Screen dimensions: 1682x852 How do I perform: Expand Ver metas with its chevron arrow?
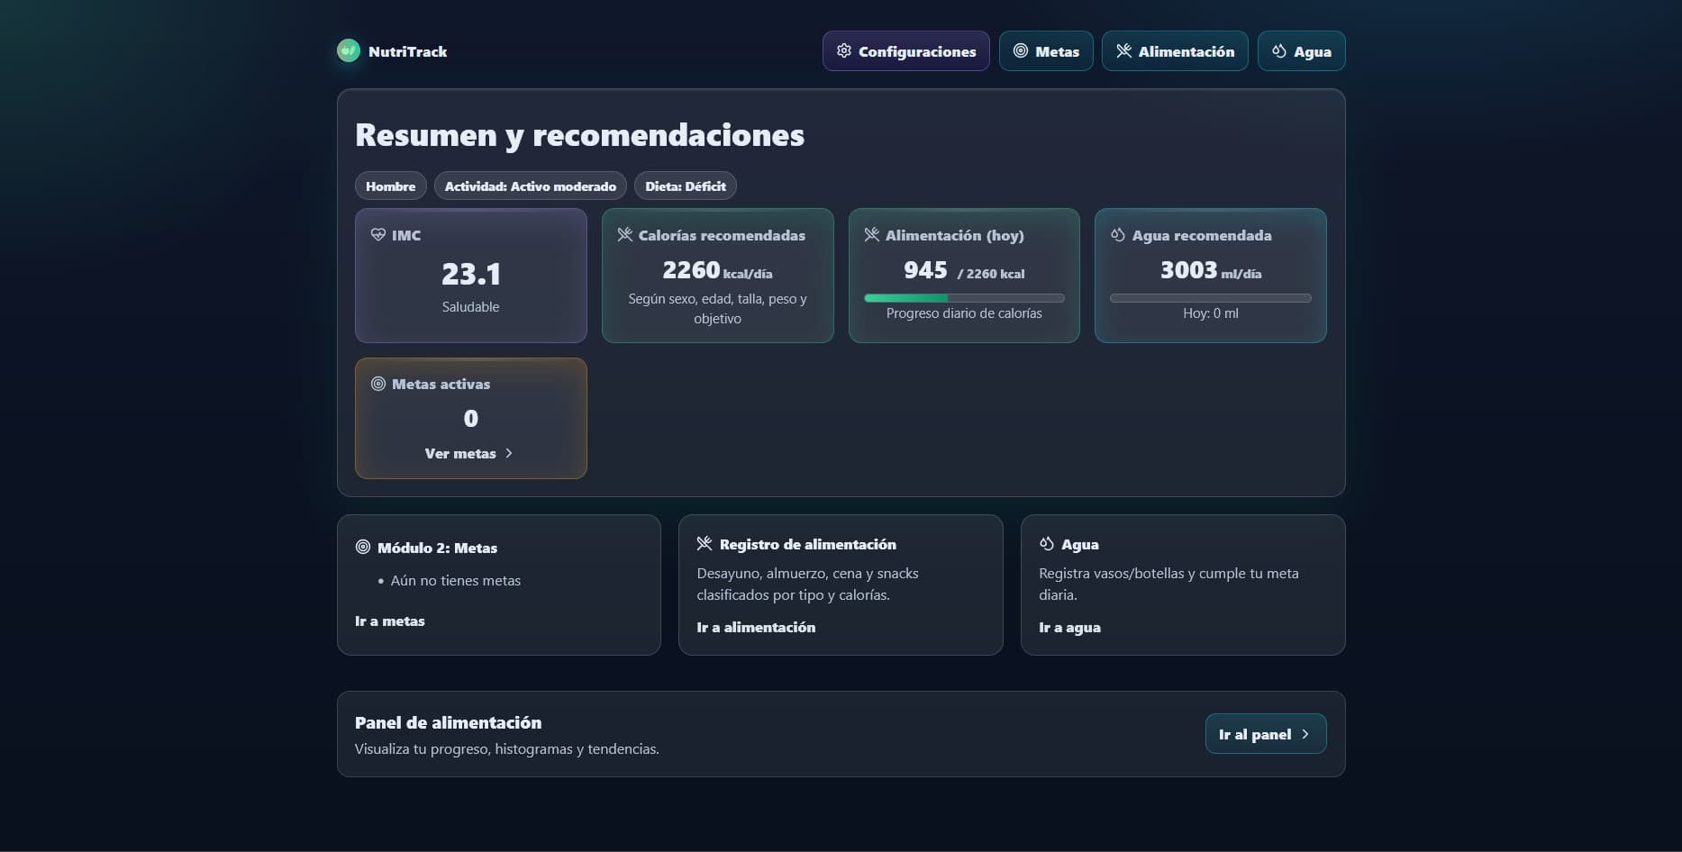point(508,453)
